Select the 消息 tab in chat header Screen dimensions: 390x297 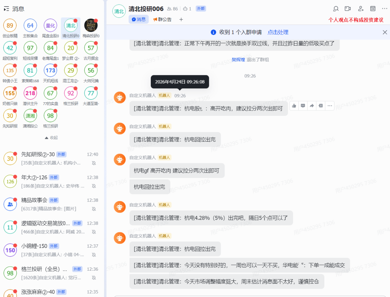pos(138,19)
